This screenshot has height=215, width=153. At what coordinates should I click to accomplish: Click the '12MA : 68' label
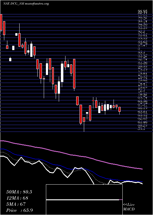click(x=17, y=198)
